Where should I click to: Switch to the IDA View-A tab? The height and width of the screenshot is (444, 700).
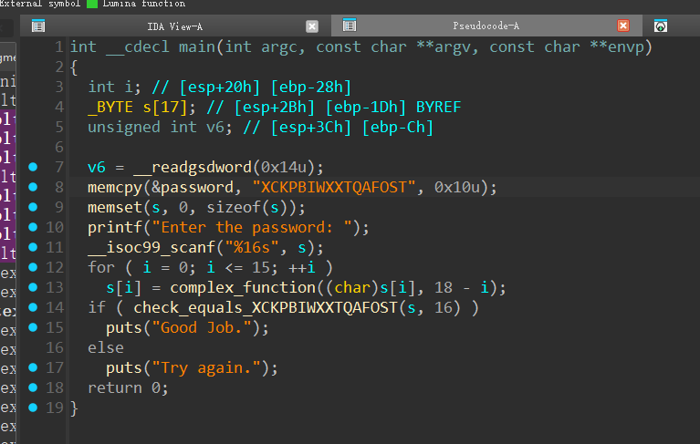pos(174,26)
